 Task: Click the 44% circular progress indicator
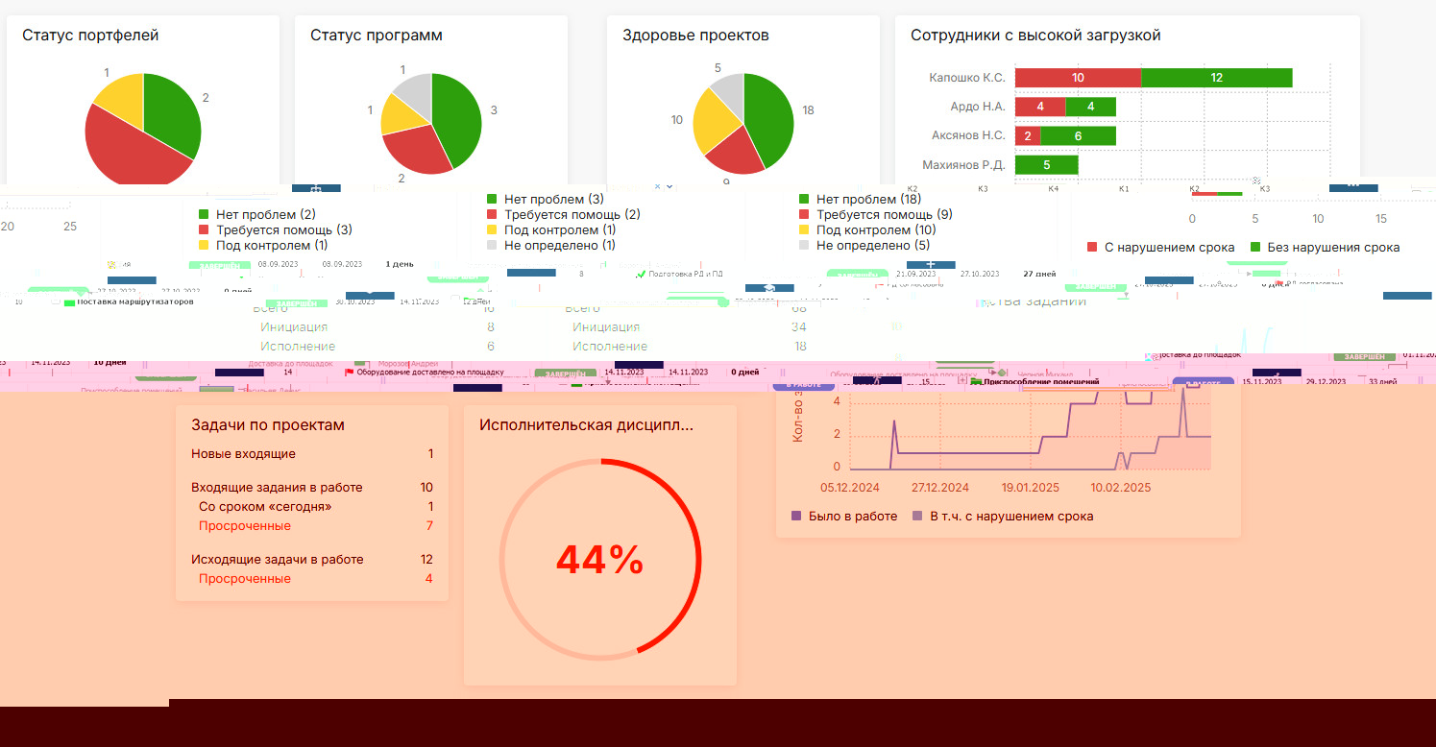[599, 560]
